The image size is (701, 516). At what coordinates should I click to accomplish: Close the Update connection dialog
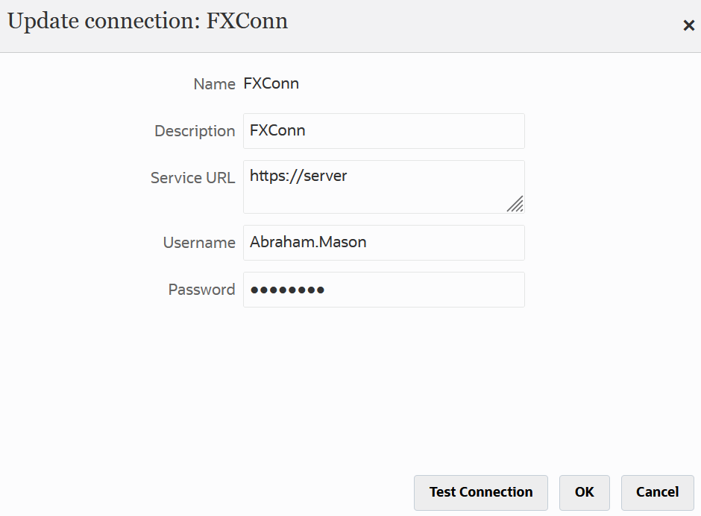[x=688, y=26]
